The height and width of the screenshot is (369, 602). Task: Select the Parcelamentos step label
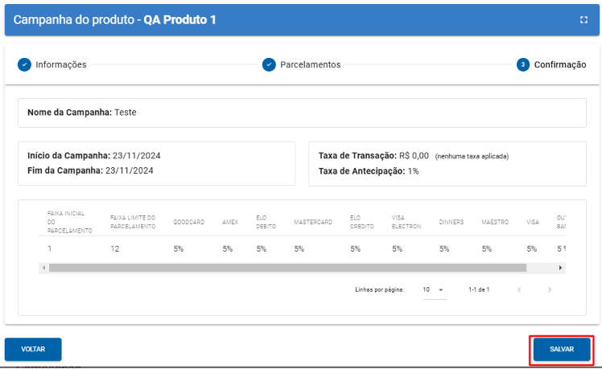pyautogui.click(x=310, y=64)
